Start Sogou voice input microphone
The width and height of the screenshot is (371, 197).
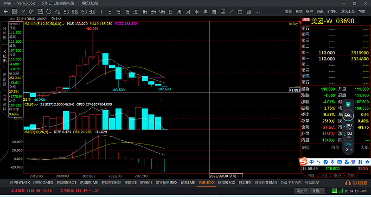(333, 162)
